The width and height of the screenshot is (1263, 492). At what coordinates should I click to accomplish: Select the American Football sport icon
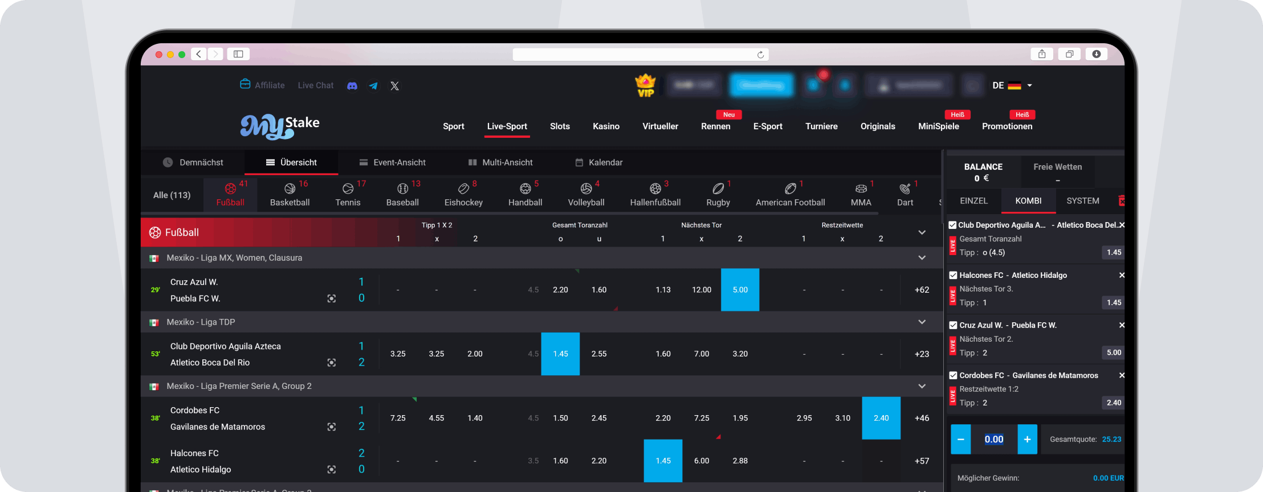pyautogui.click(x=791, y=188)
